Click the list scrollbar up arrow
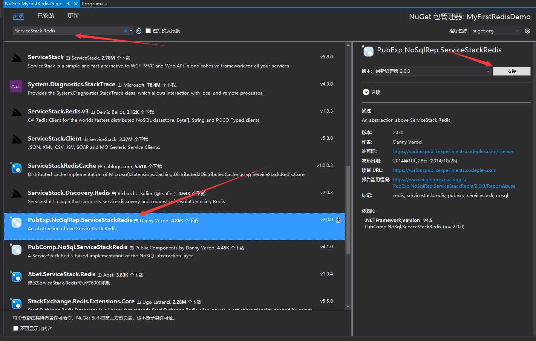The height and width of the screenshot is (341, 536). tap(348, 45)
